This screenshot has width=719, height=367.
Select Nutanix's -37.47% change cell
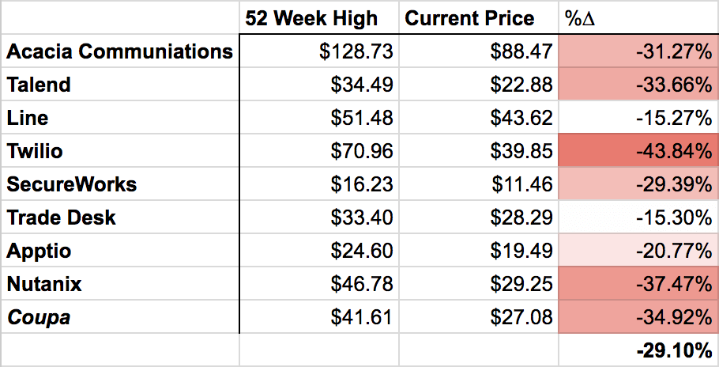(x=638, y=283)
